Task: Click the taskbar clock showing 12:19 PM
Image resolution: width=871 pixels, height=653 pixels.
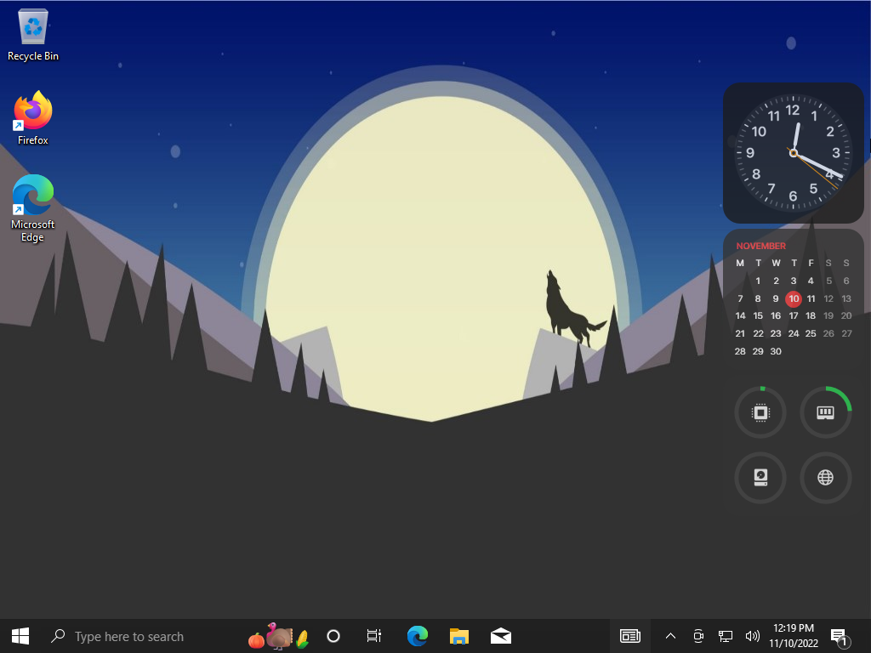Action: point(794,636)
